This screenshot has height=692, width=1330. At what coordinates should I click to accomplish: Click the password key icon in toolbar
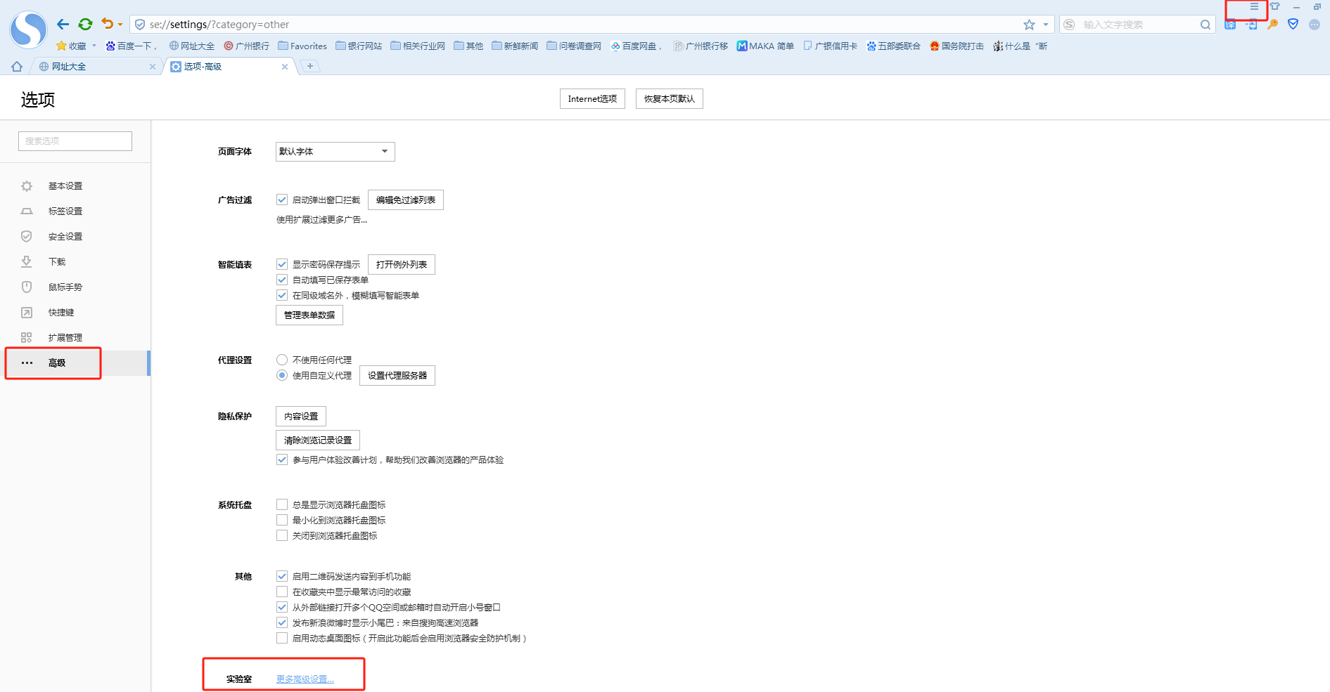click(x=1272, y=25)
